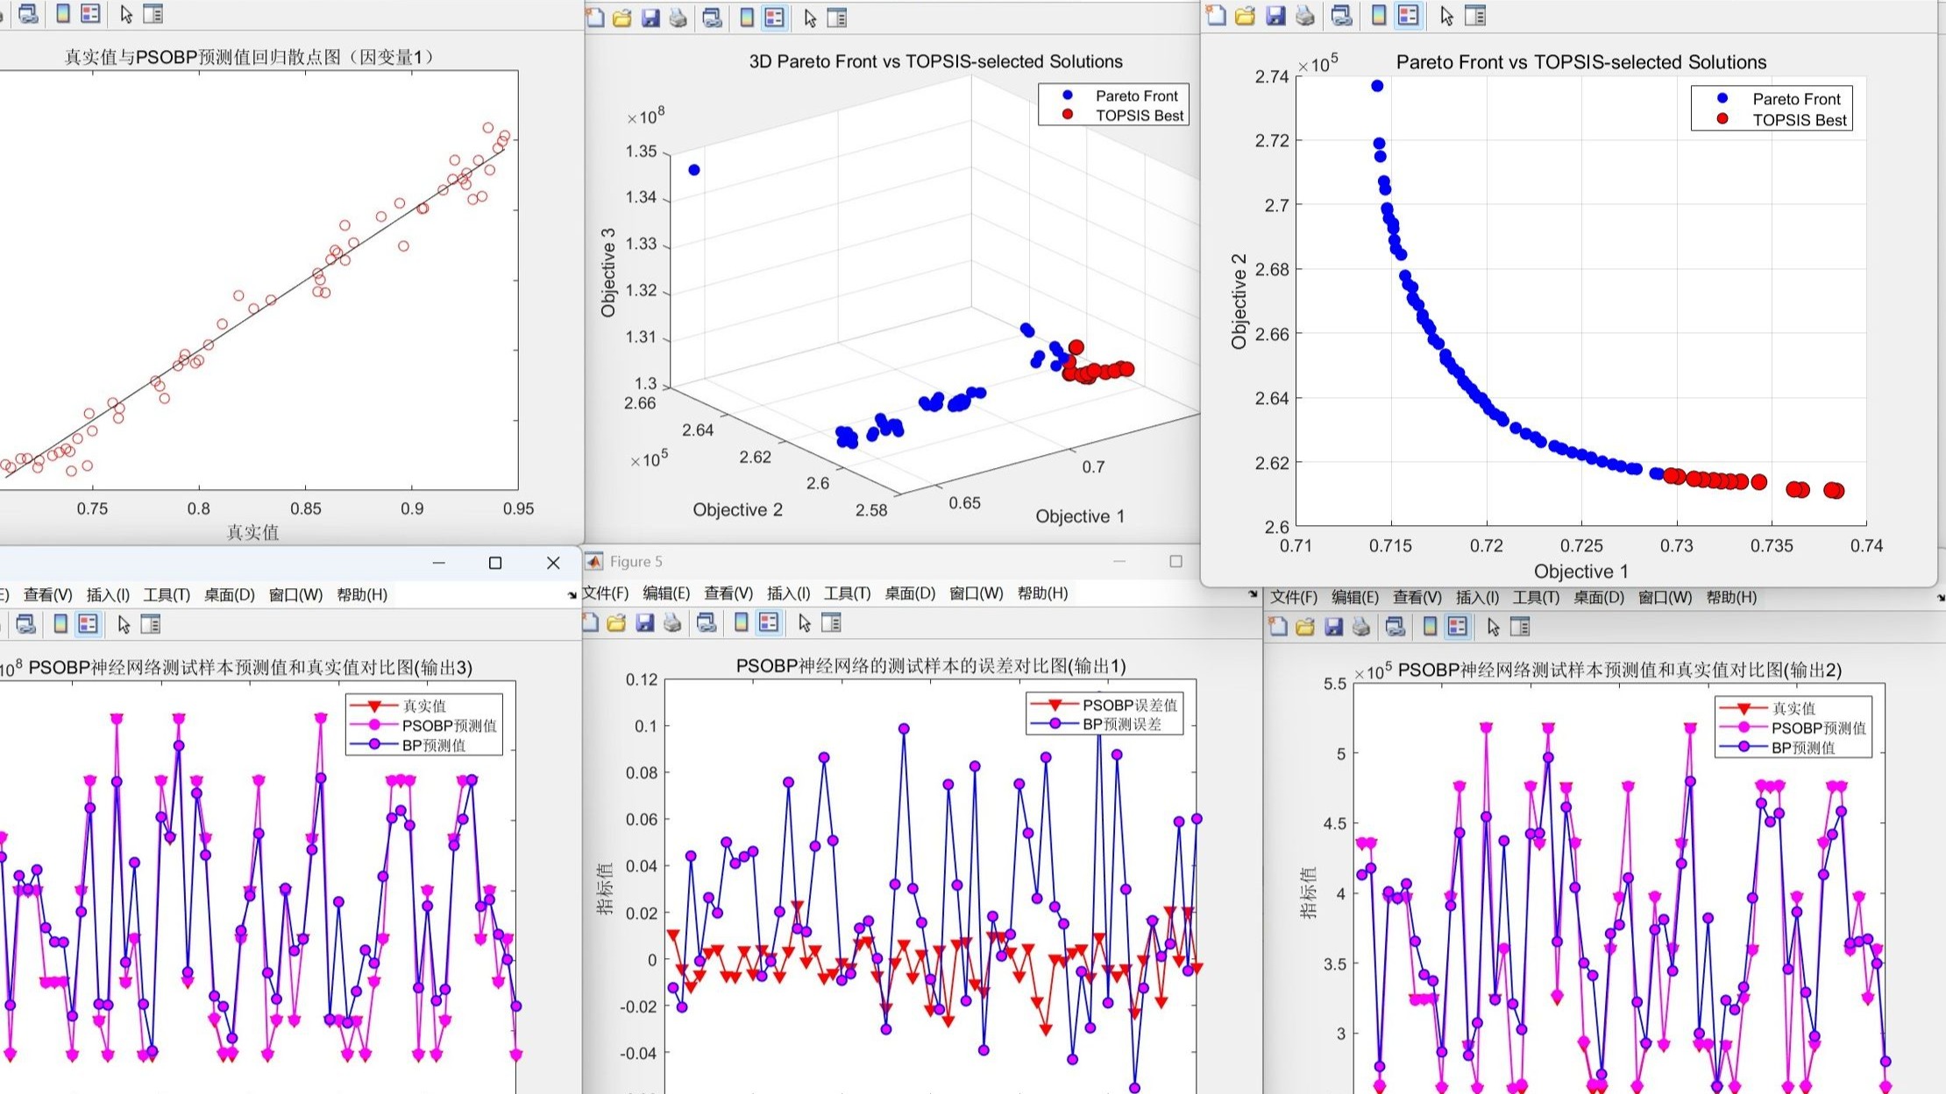Image resolution: width=1946 pixels, height=1094 pixels.
Task: Save the 2D Pareto Front figure via toolbar
Action: tap(1275, 16)
